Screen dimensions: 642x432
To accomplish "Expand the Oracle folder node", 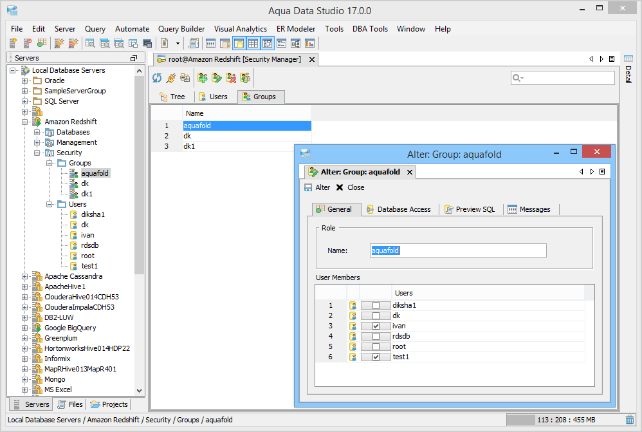I will pyautogui.click(x=25, y=80).
